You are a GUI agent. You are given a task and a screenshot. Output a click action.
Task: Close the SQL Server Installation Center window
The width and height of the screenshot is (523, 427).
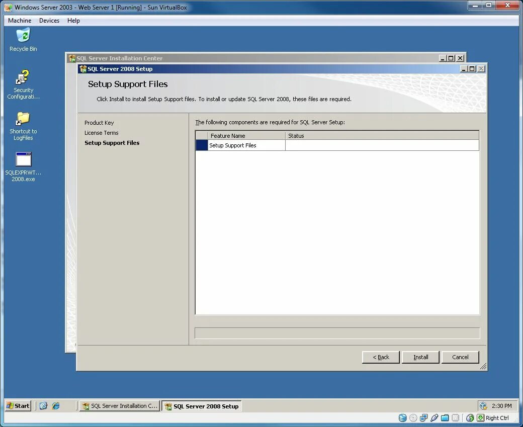pos(460,58)
